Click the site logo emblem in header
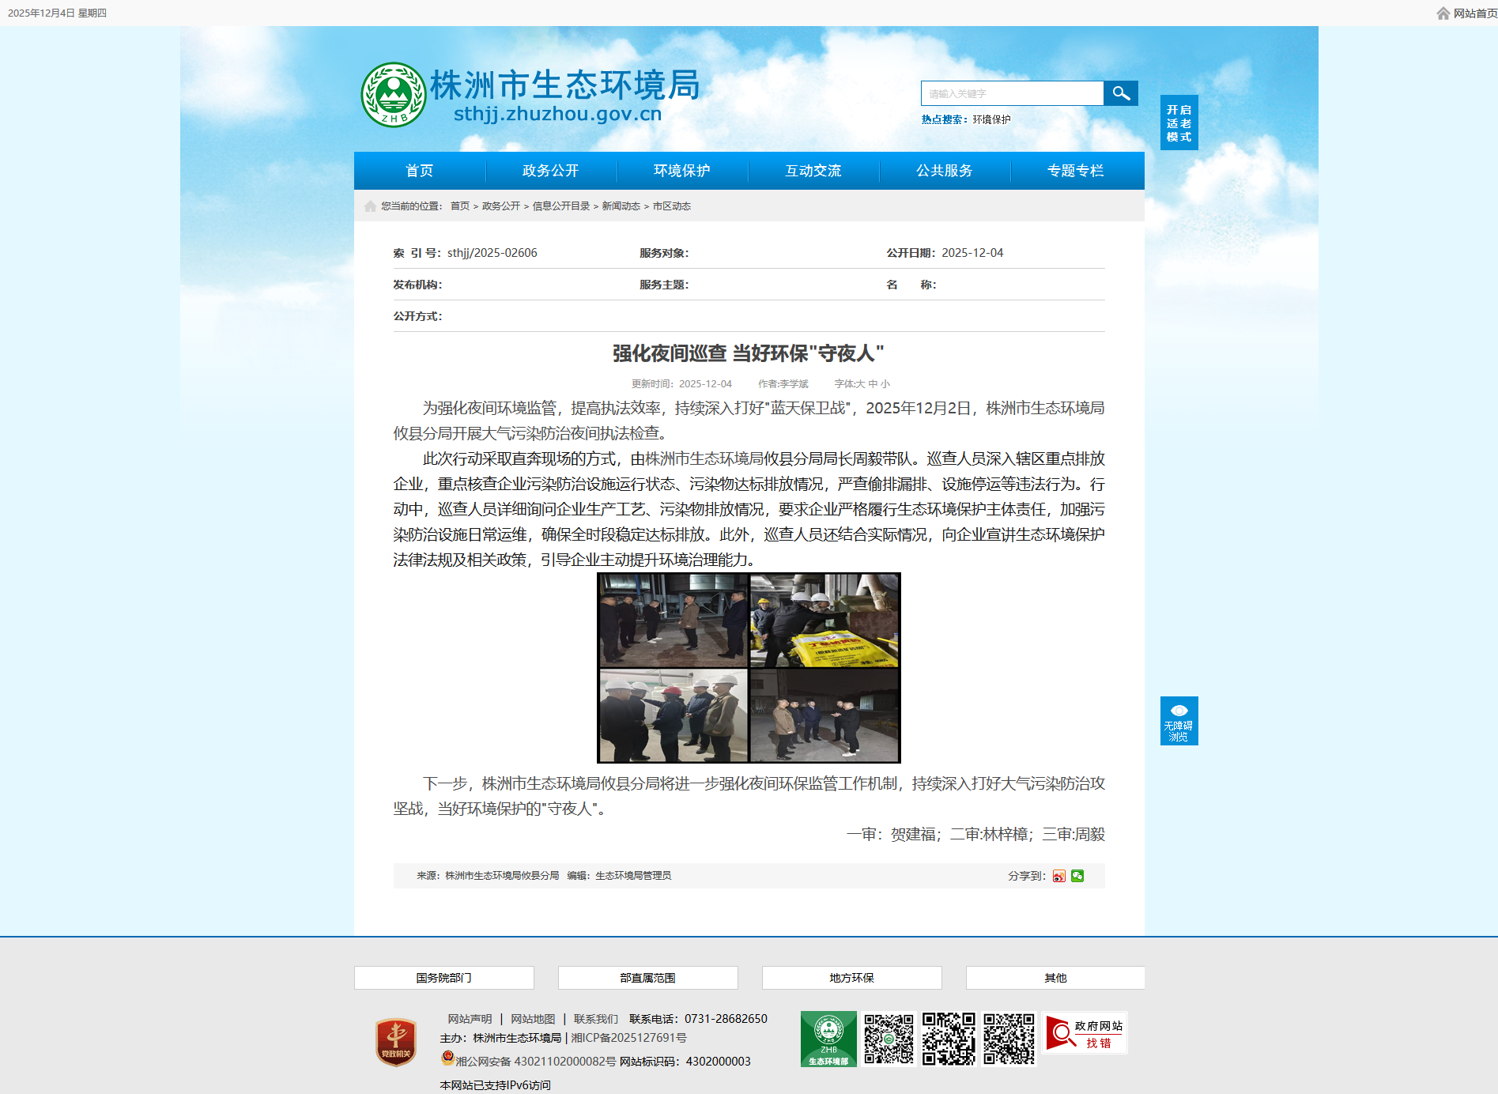Screen dimensions: 1498x1094 tap(393, 95)
